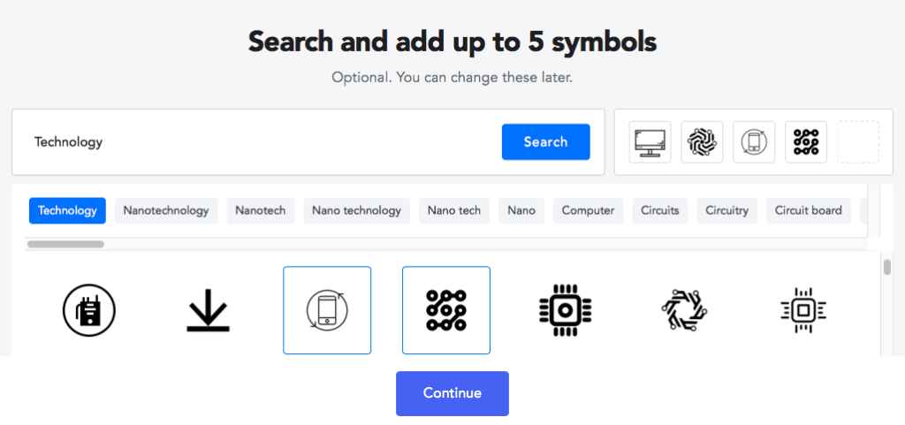The width and height of the screenshot is (905, 425).
Task: Click the empty fifth symbol slot
Action: tap(857, 142)
